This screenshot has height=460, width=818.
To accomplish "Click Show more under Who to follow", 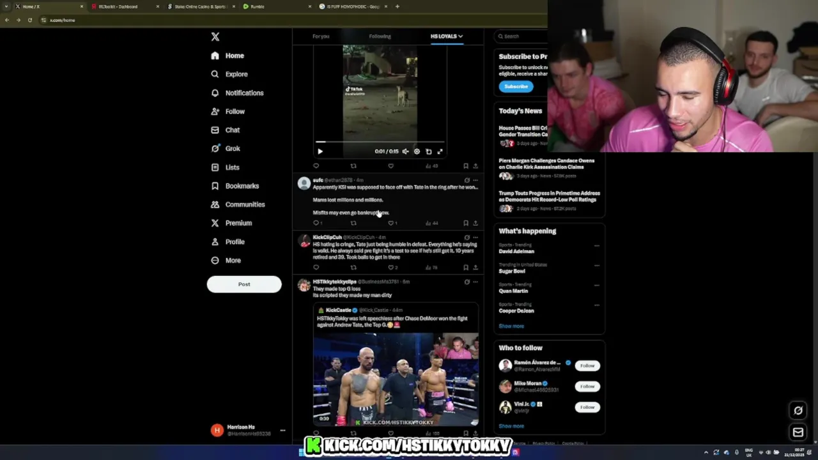I will [511, 426].
